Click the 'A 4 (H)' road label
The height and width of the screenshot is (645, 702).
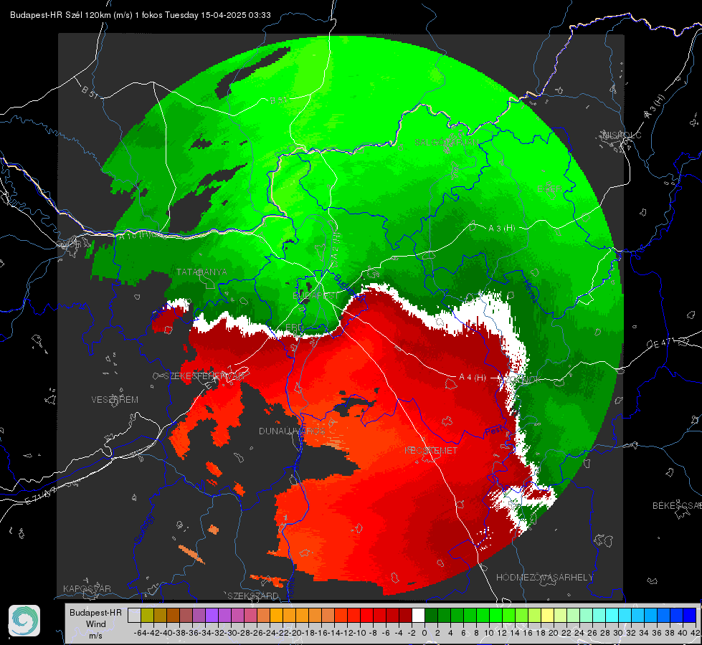[473, 378]
